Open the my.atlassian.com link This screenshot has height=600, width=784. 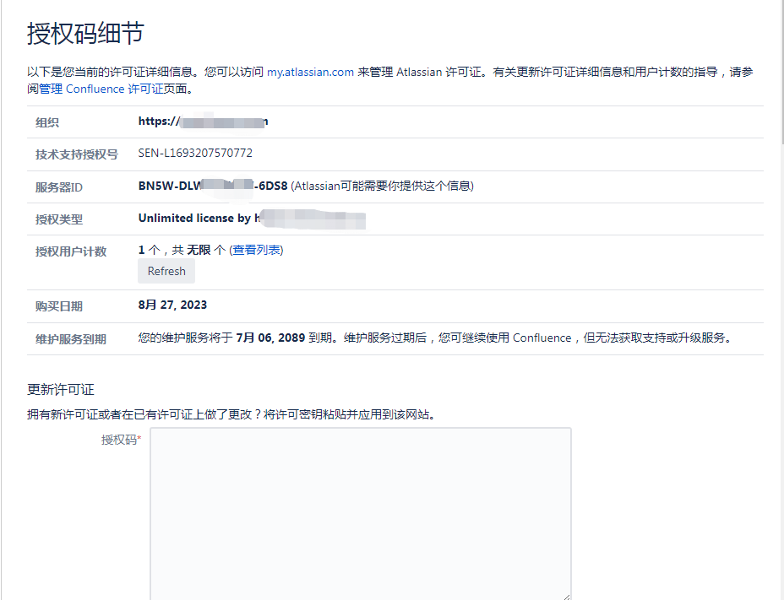310,72
